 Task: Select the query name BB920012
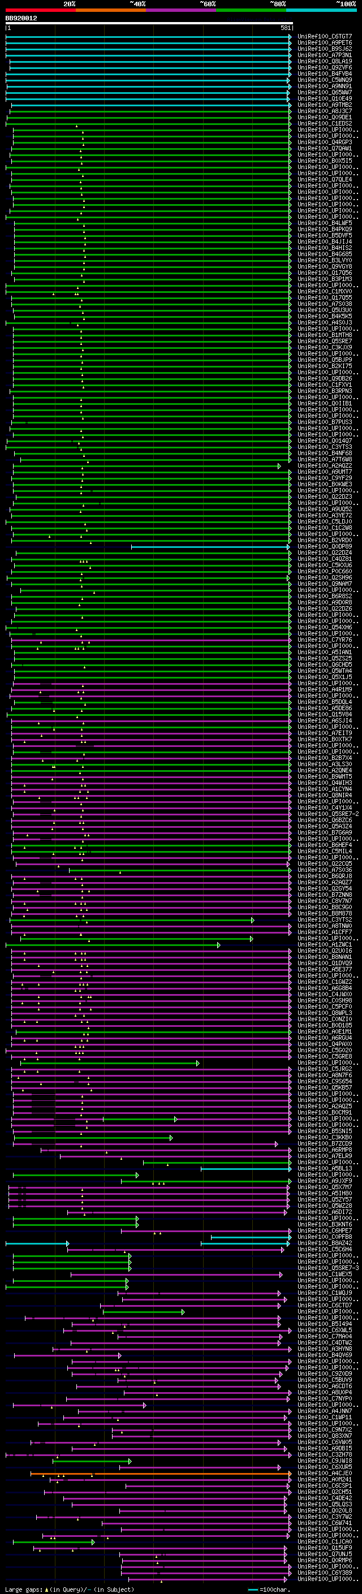tap(21, 19)
